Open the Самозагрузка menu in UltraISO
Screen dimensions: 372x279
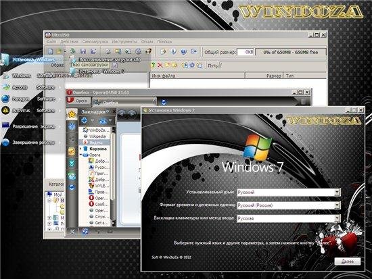click(x=95, y=41)
